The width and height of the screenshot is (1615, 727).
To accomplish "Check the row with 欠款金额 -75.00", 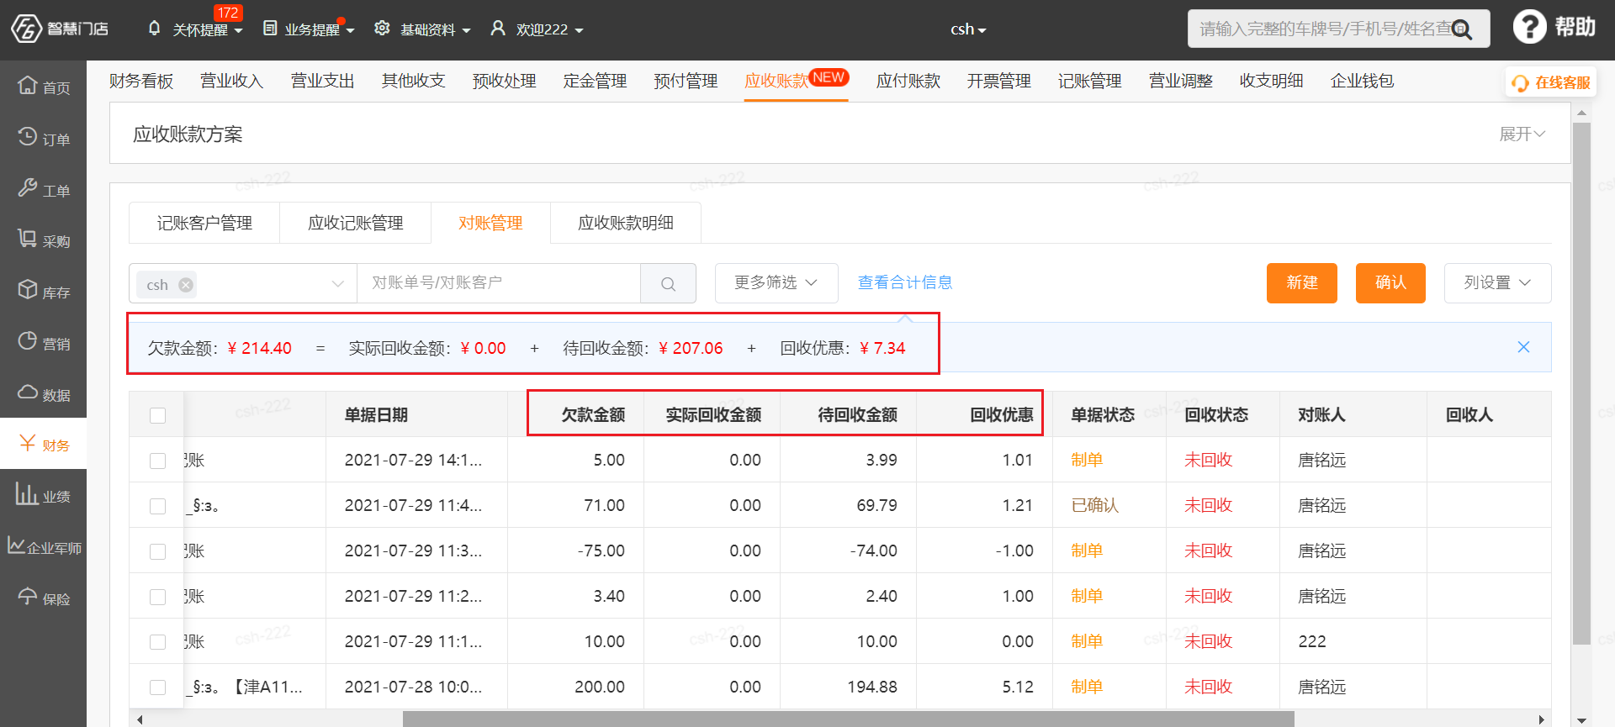I will tap(157, 551).
